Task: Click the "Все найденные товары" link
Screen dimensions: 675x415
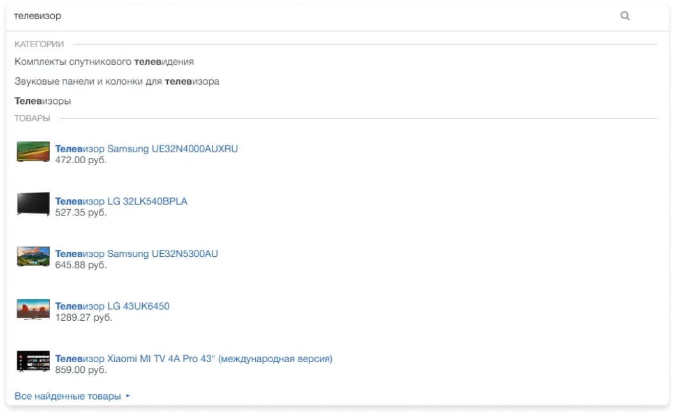Action: tap(68, 397)
